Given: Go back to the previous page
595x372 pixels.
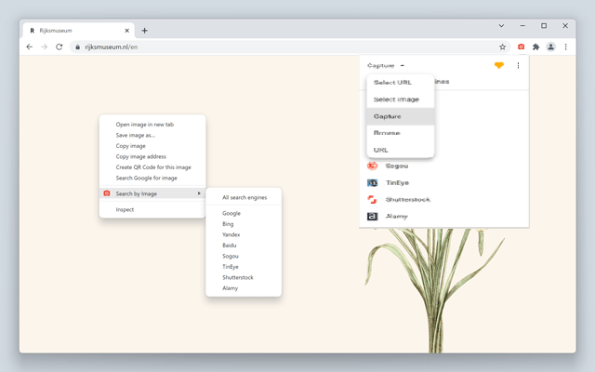Looking at the screenshot, I should point(30,46).
